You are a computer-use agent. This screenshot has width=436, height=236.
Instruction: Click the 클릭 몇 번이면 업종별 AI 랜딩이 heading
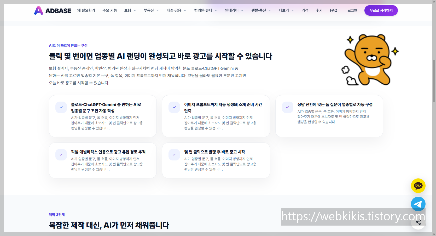tap(160, 56)
